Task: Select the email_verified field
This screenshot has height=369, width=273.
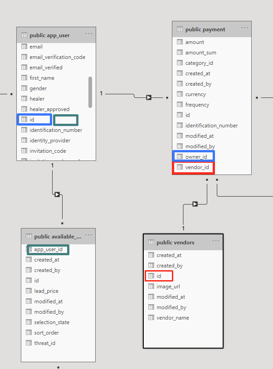Action: 56,67
